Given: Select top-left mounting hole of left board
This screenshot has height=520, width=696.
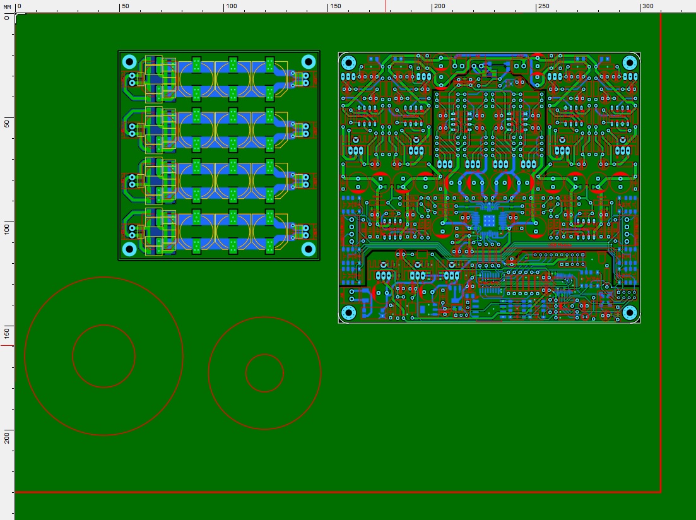Looking at the screenshot, I should pyautogui.click(x=129, y=61).
